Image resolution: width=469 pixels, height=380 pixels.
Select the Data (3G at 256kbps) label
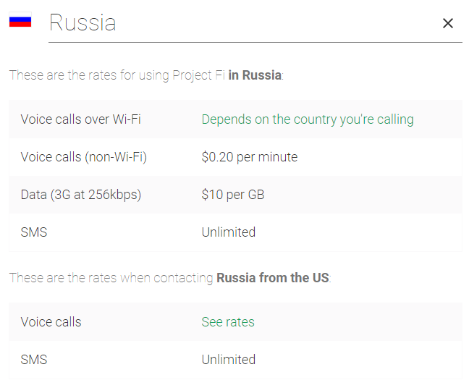click(81, 195)
